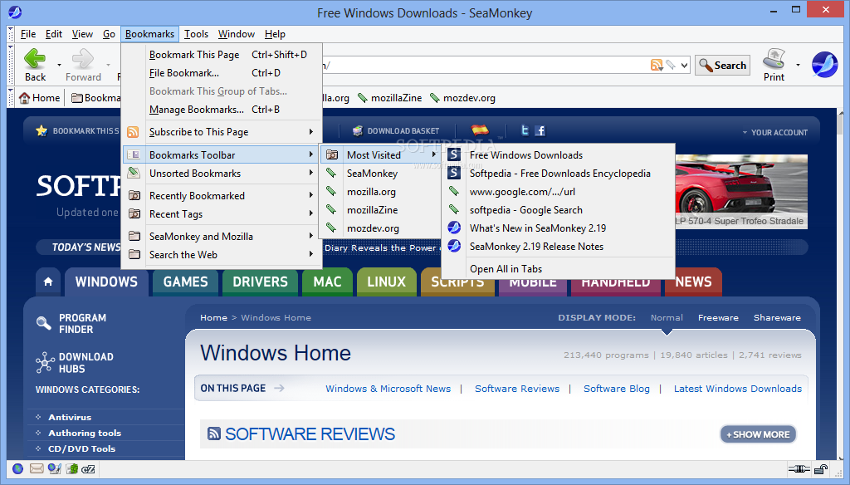850x485 pixels.
Task: Switch to the GAMES tab
Action: pos(185,282)
